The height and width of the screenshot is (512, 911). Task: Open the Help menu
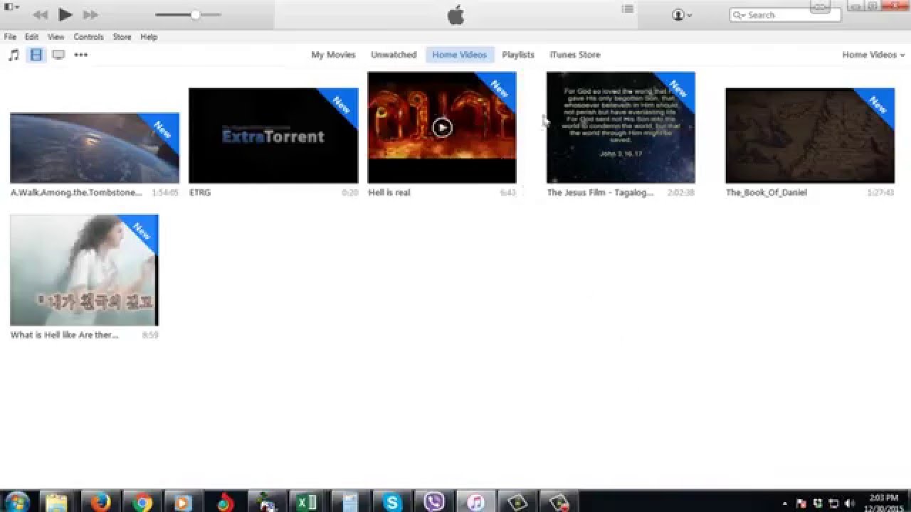tap(149, 37)
